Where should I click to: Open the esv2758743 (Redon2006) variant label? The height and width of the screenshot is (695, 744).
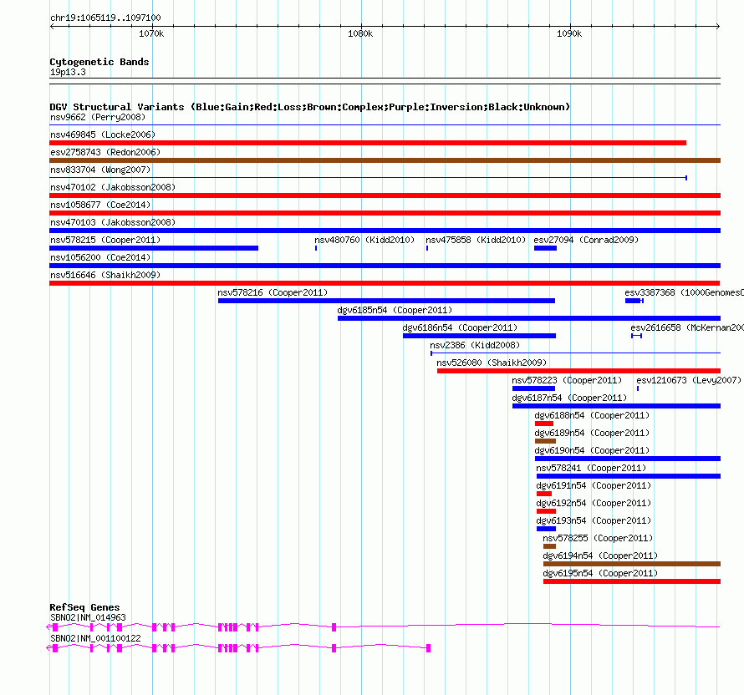point(105,152)
